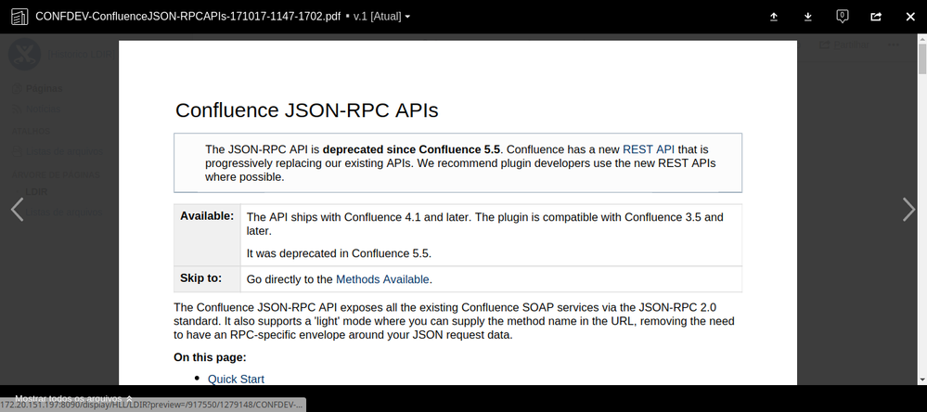Click the scrollbar up arrow
927x412 pixels.
point(921,38)
